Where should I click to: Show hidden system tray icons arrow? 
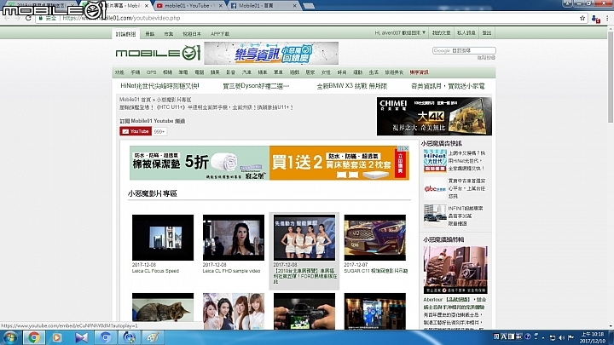tap(543, 337)
